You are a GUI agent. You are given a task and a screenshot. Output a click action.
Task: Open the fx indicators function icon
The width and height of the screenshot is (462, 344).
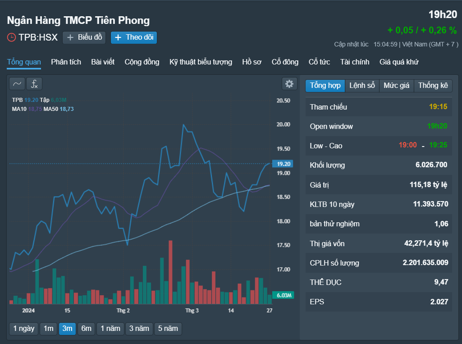tap(34, 84)
